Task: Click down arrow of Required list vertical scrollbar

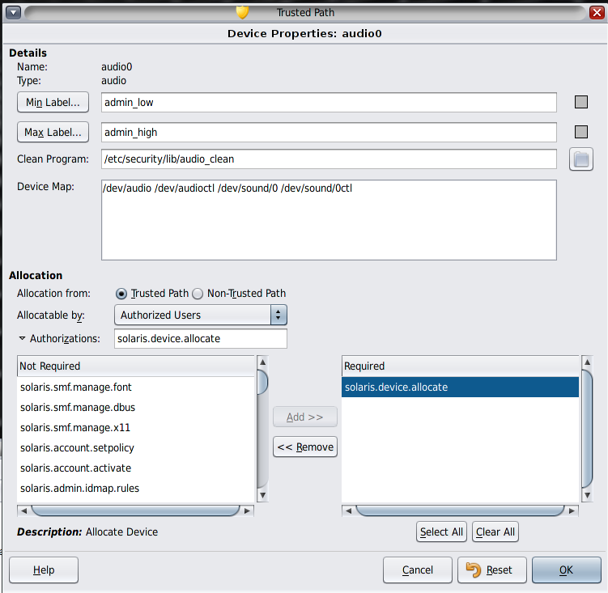Action: [587, 495]
